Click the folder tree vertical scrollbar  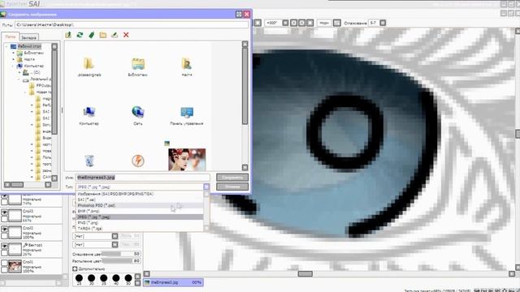[54, 92]
